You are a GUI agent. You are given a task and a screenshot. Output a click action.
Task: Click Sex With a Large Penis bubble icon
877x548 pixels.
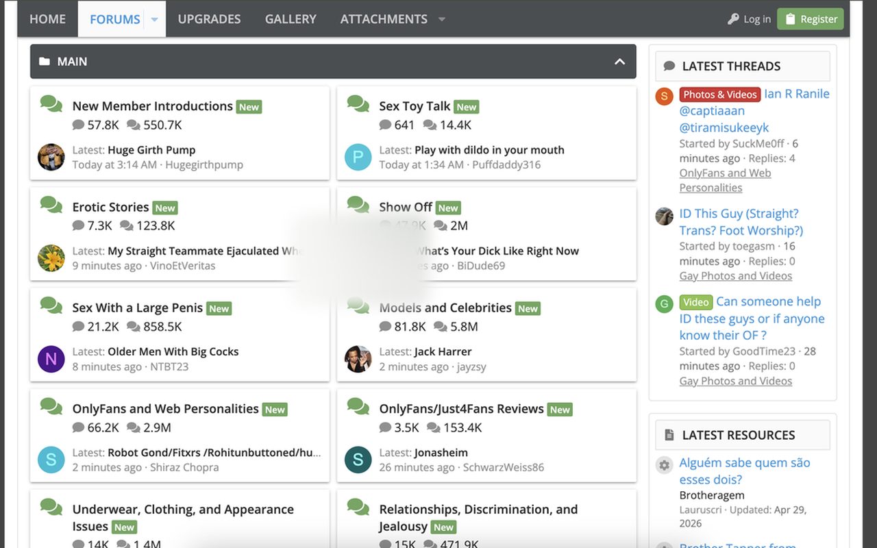51,305
